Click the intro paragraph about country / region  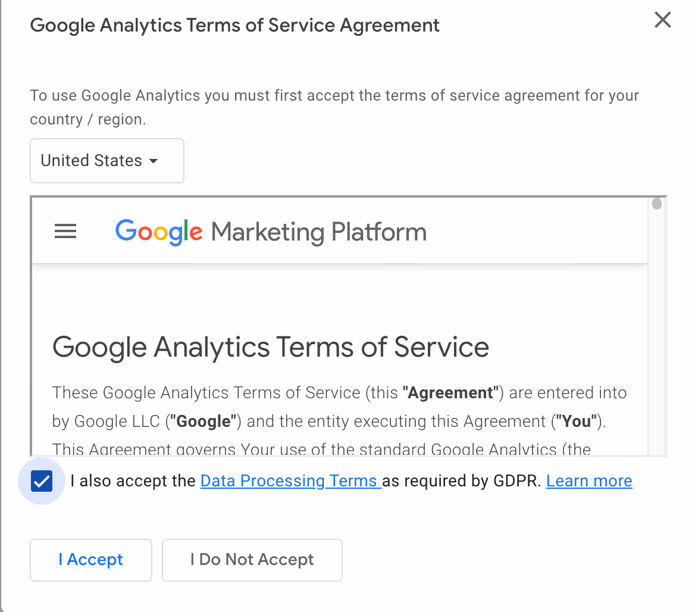tap(334, 107)
